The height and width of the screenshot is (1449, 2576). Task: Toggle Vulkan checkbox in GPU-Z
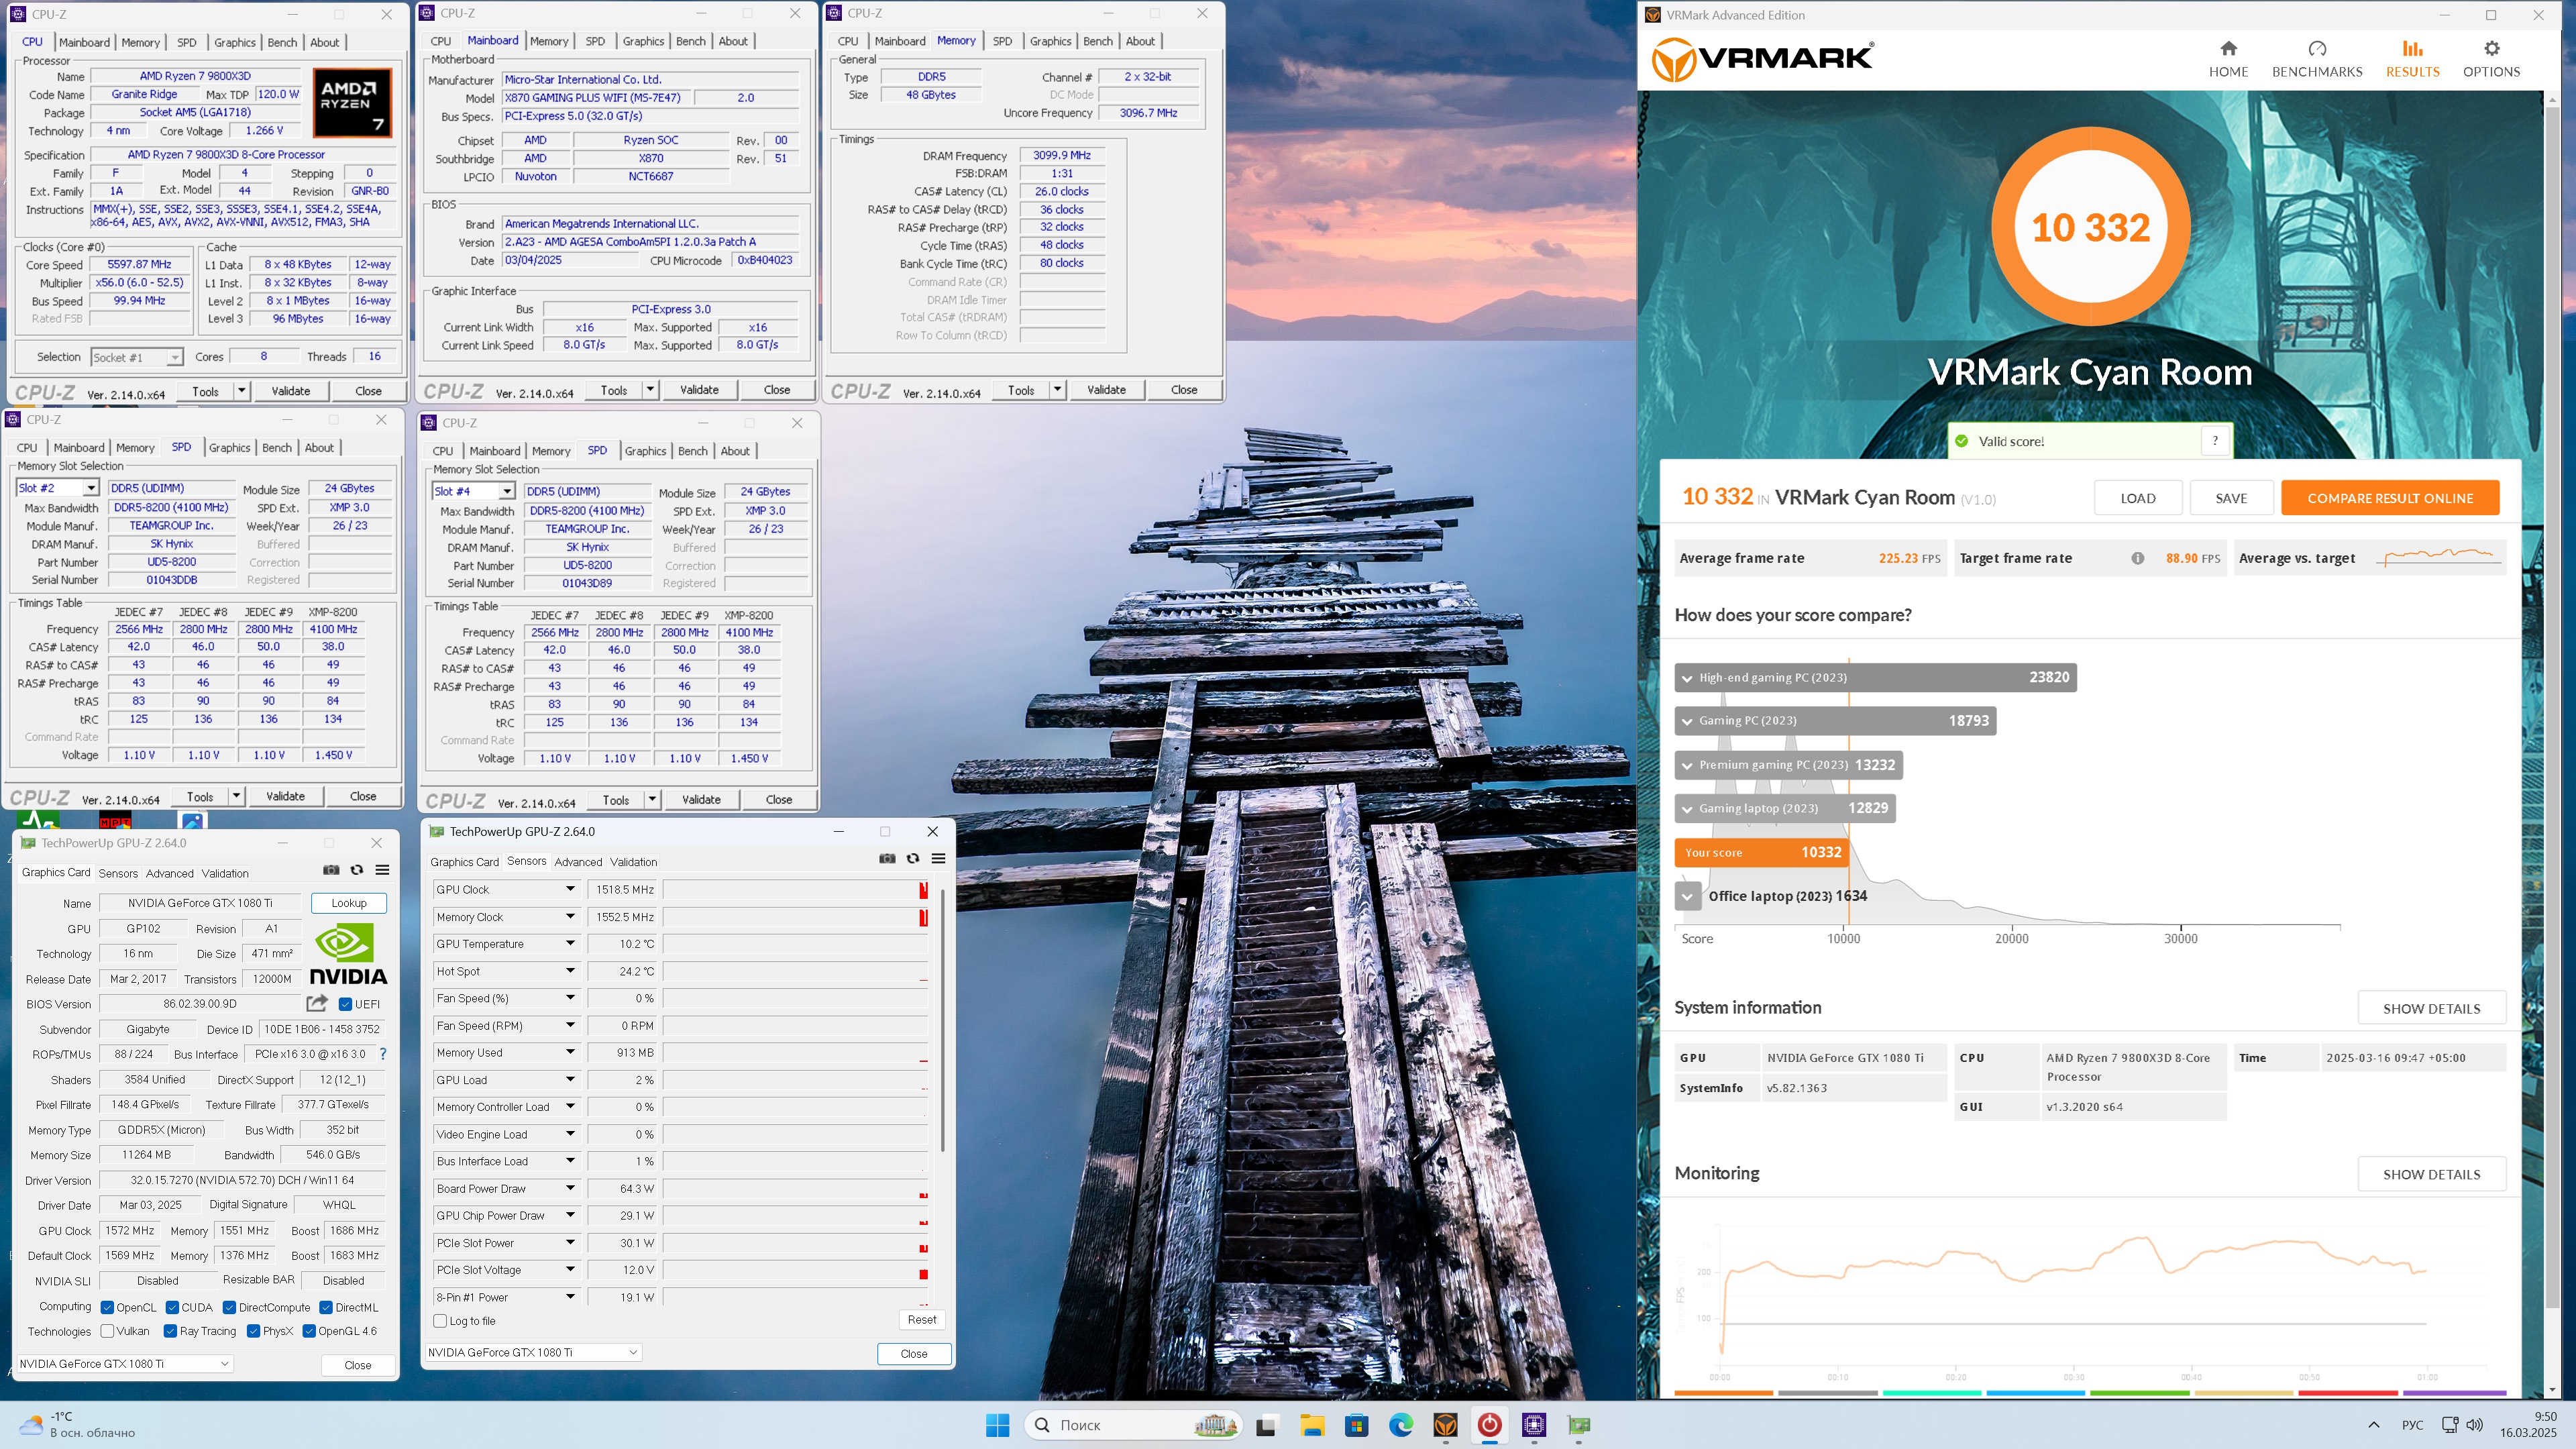[107, 1331]
